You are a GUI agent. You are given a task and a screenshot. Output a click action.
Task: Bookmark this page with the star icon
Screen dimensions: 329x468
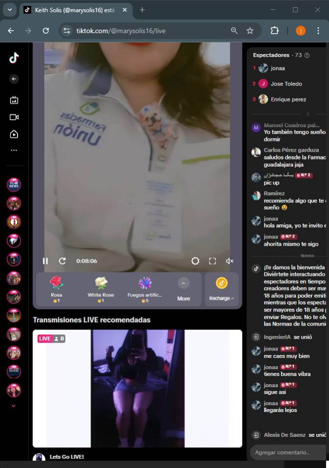250,31
